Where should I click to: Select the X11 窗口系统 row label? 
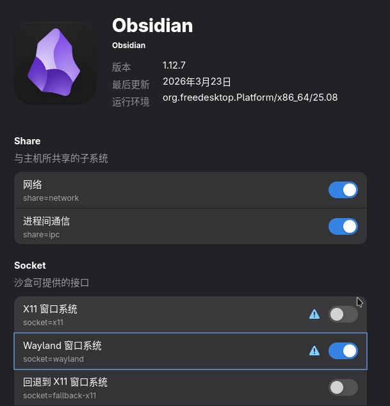coord(50,309)
